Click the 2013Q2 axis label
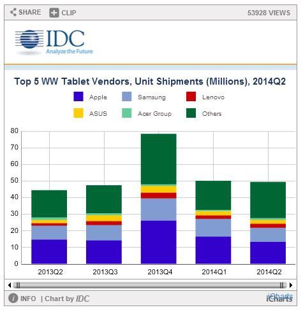 tap(50, 272)
